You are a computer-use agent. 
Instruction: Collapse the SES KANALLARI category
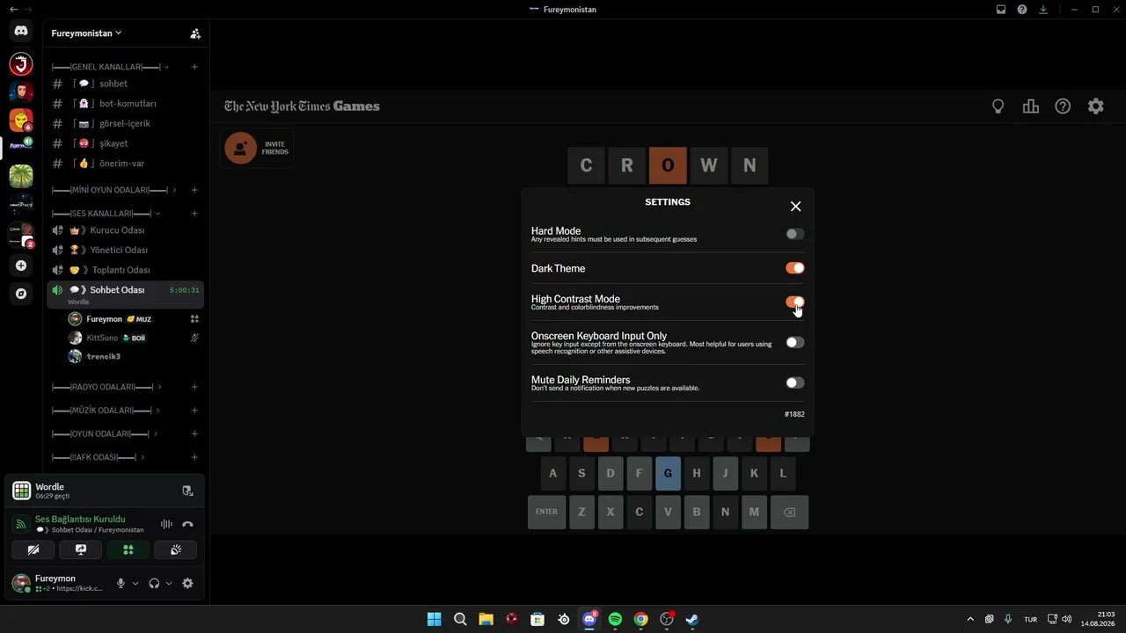coord(106,214)
